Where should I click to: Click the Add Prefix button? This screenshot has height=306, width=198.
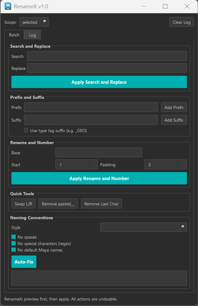click(174, 107)
